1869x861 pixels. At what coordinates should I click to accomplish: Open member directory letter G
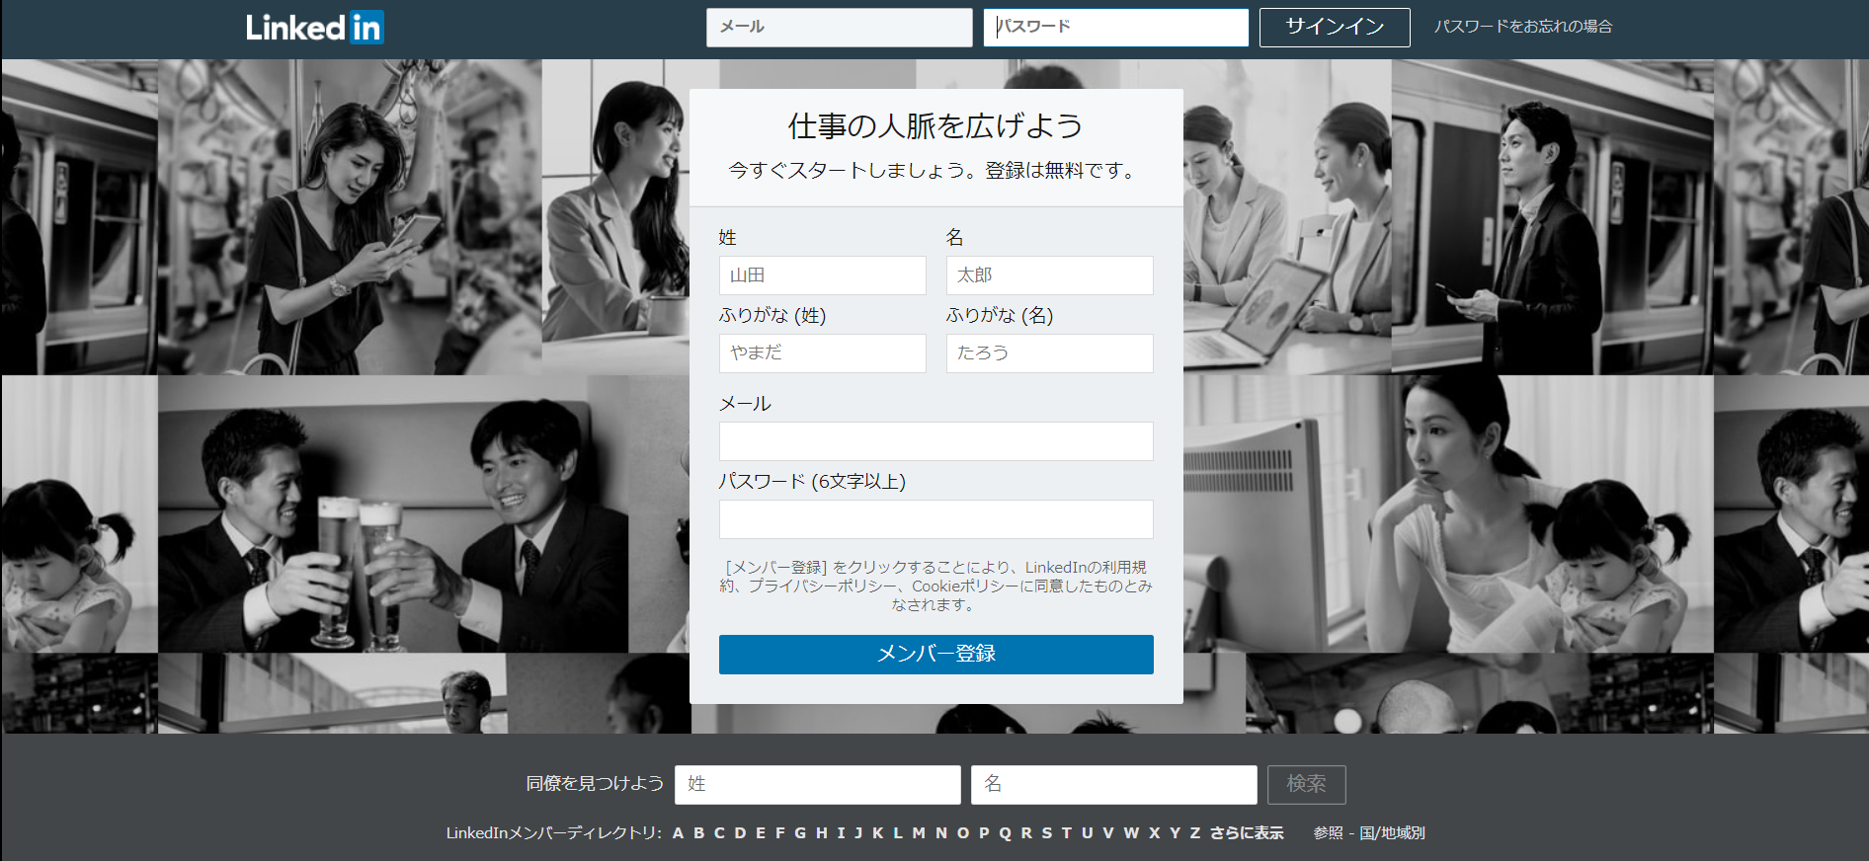800,833
